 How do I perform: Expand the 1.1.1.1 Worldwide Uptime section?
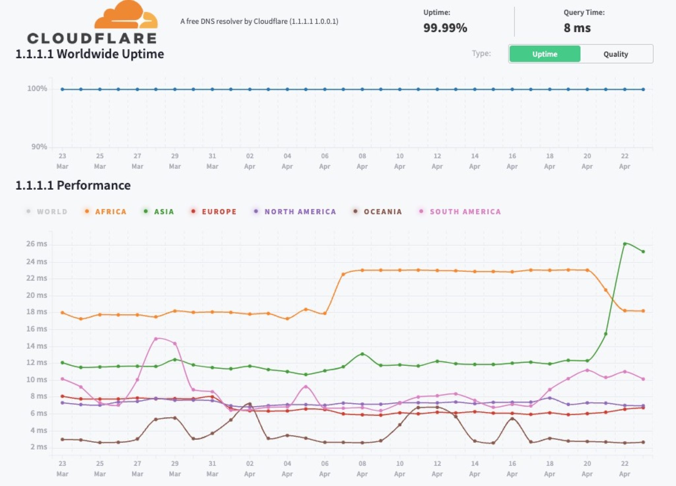[90, 54]
